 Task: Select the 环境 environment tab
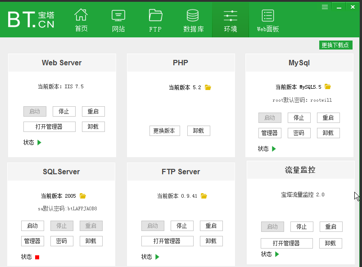231,20
